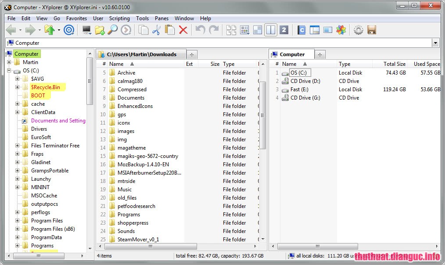This screenshot has height=265, width=445.
Task: Open Find Files magnifier icon
Action: coord(113,30)
